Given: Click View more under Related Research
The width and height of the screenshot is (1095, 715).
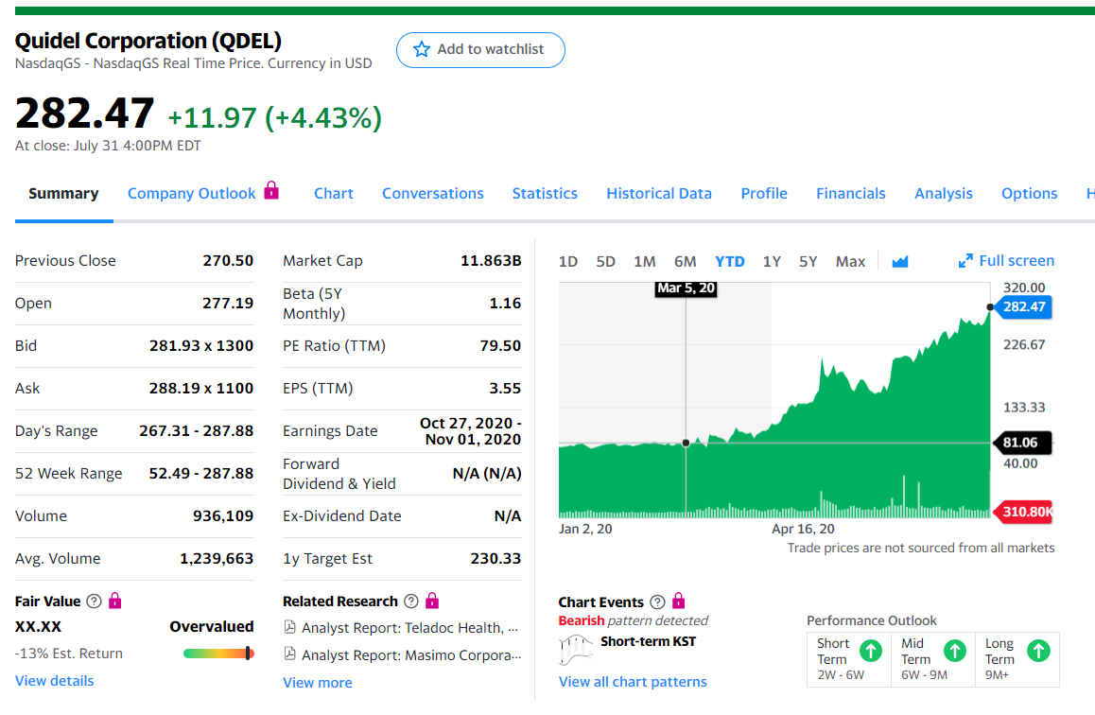Looking at the screenshot, I should coord(318,683).
